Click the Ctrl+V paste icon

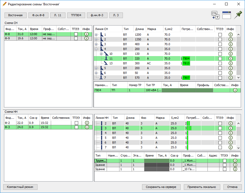coord(215,15)
